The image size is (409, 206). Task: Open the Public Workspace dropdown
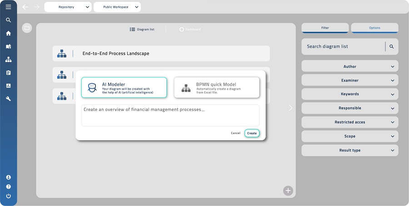[117, 7]
